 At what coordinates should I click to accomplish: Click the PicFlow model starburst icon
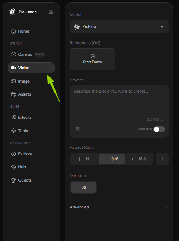tap(77, 26)
